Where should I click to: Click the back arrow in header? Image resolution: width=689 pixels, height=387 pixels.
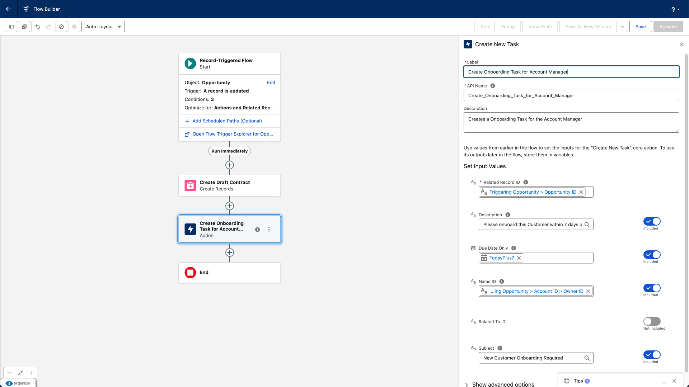pyautogui.click(x=9, y=9)
